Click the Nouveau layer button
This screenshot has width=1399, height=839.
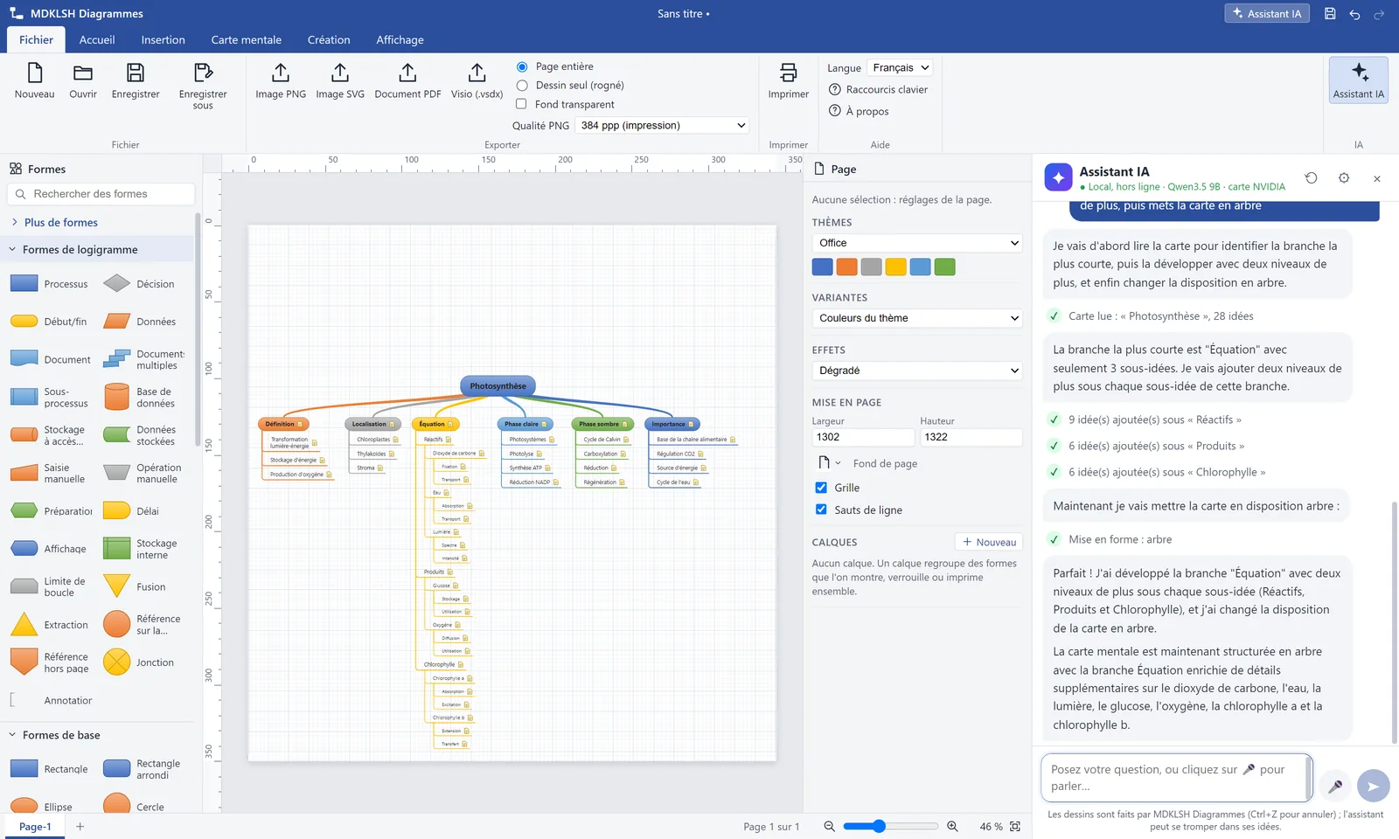[x=989, y=542]
